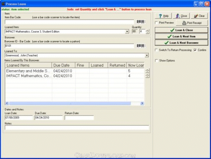Open the Loaned Item dropdown
This screenshot has width=211, height=159.
[127, 32]
